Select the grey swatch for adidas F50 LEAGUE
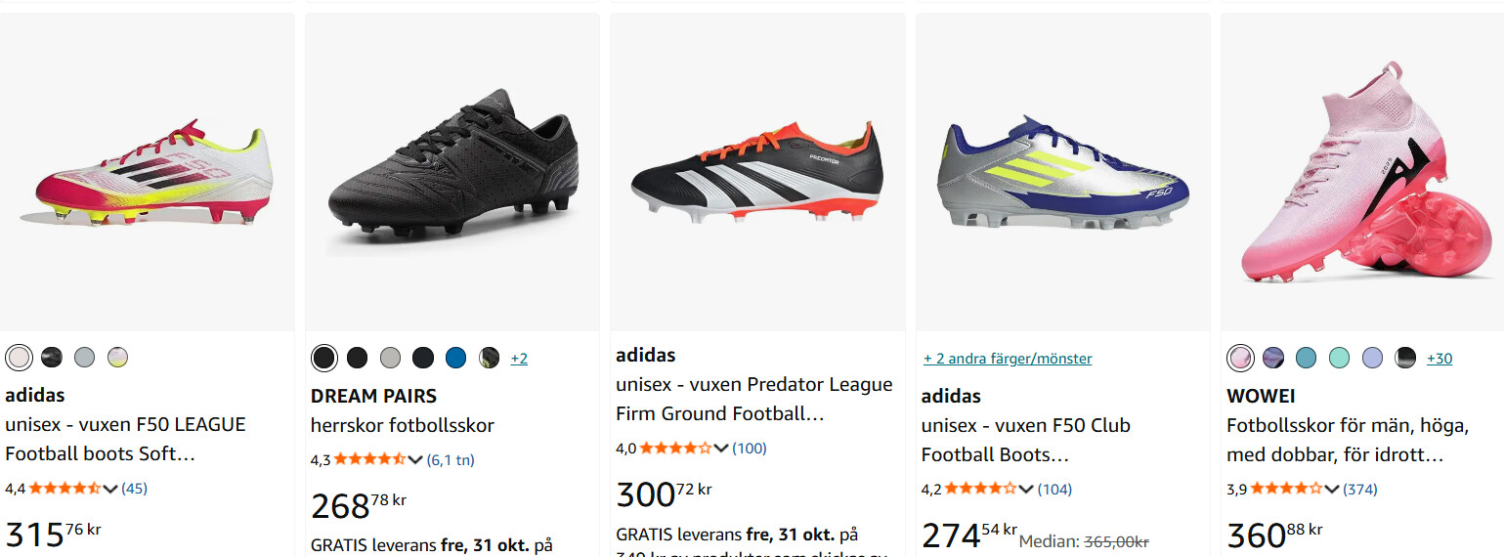 tap(84, 357)
